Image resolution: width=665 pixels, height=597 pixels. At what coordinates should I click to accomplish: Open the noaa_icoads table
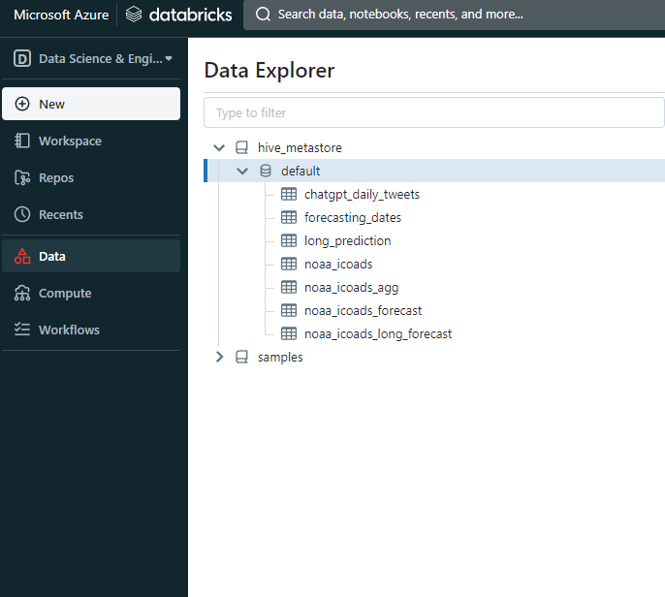(x=338, y=265)
